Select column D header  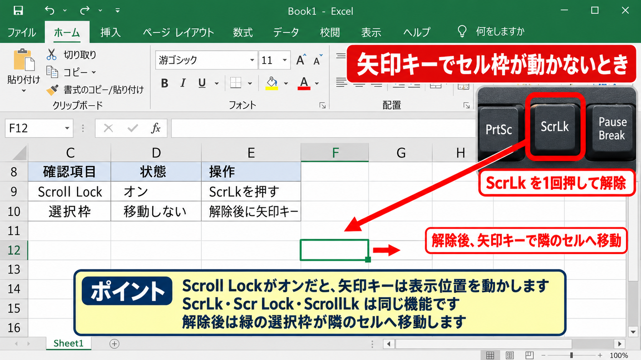tap(156, 153)
